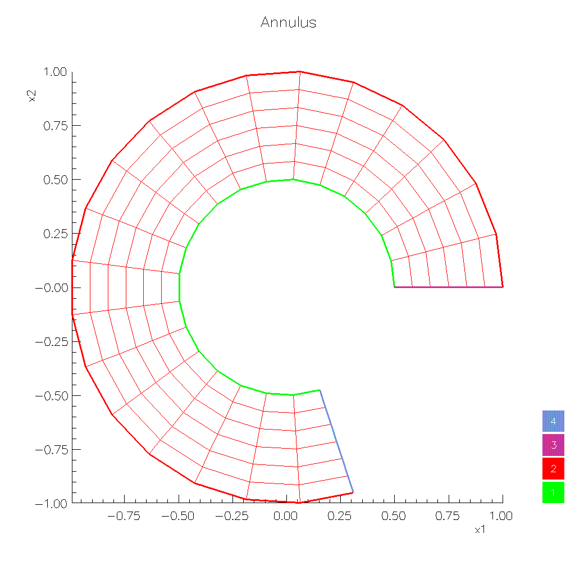Click the plot title "Annulus"
Screen dimensions: 575x575
click(288, 22)
